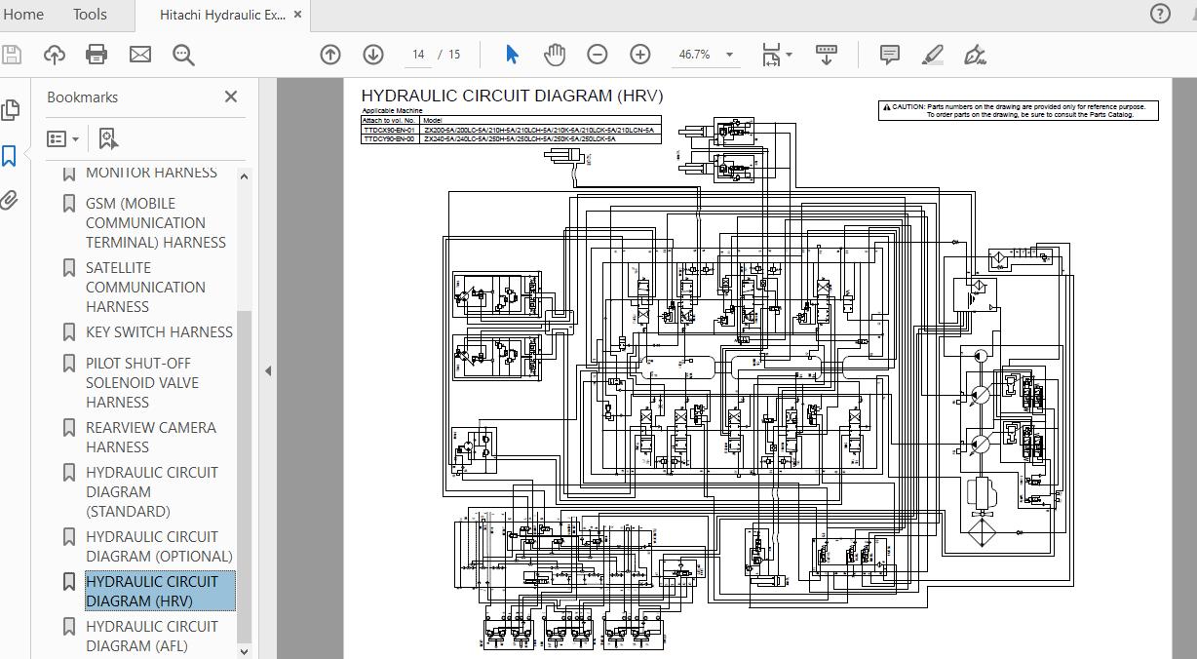Switch to the Tools tab
This screenshot has width=1197, height=659.
[89, 14]
